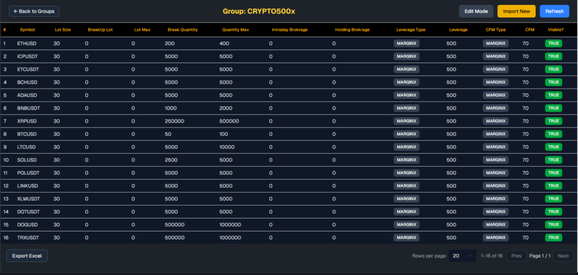Click the Visible? column header
This screenshot has width=578, height=275.
(555, 29)
